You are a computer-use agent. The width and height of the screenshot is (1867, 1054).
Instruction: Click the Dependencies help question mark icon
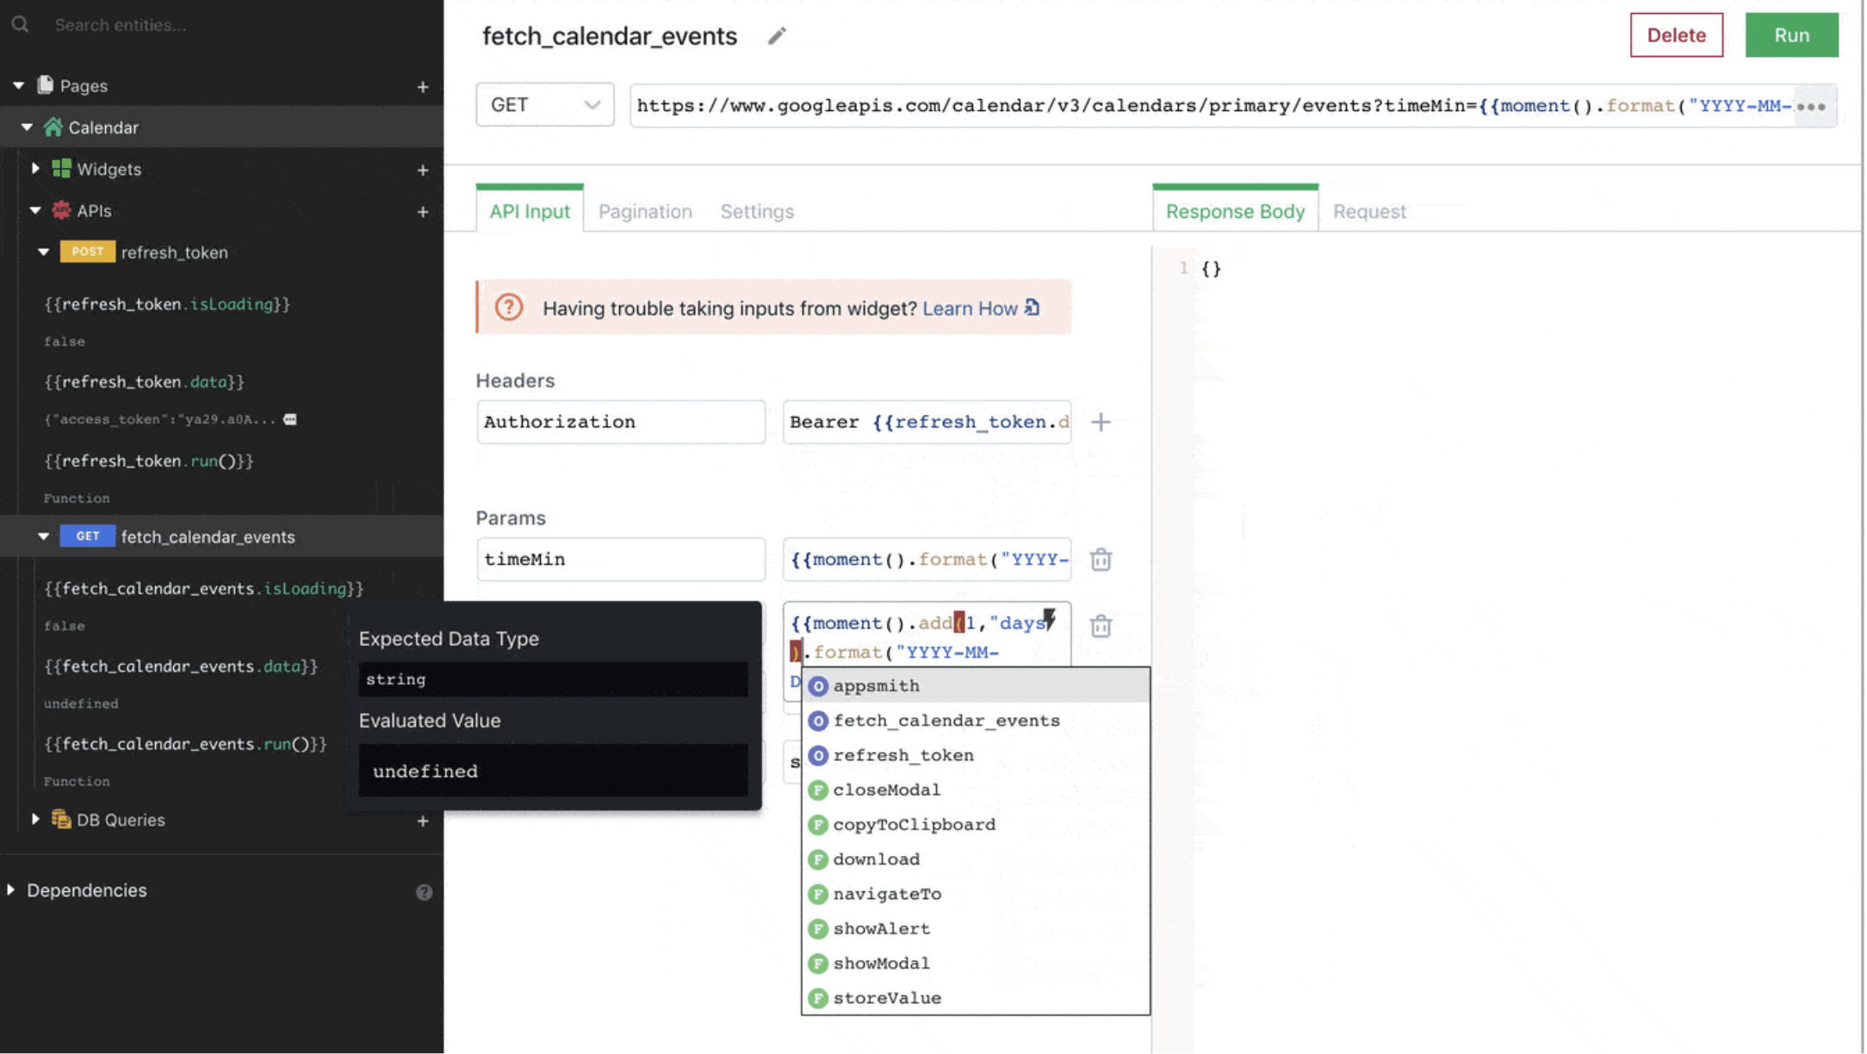pyautogui.click(x=424, y=892)
